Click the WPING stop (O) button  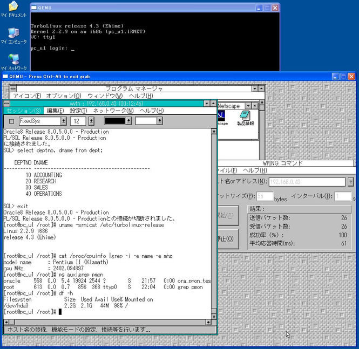(228, 239)
